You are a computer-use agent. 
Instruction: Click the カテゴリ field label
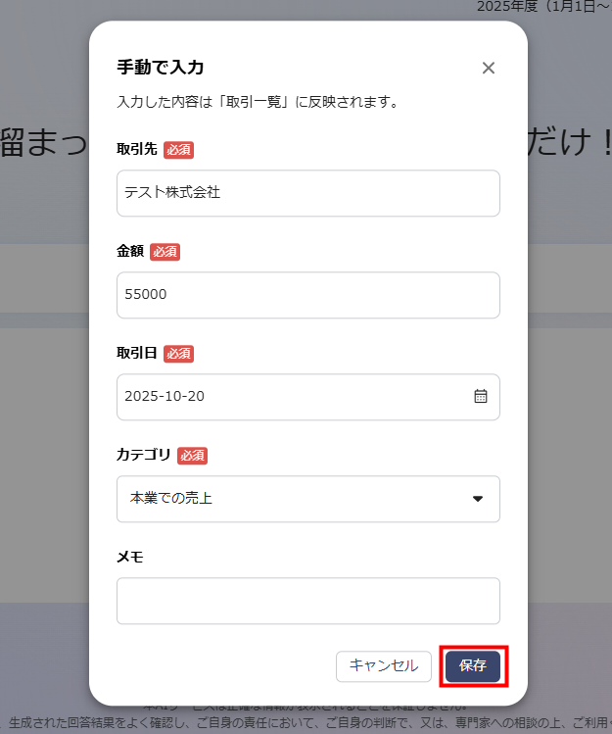144,456
